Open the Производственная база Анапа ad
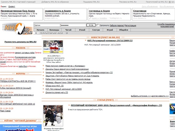Screen dimensions: 175x131 pyautogui.click(x=18, y=11)
